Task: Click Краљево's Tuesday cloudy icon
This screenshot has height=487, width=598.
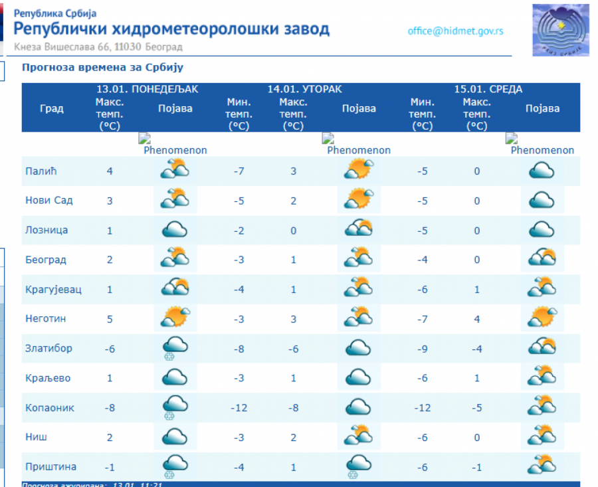Action: (358, 377)
